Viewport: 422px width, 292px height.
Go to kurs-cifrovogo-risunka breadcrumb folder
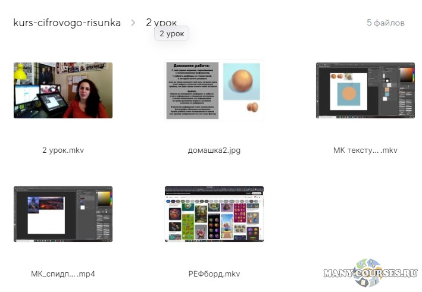tap(67, 23)
